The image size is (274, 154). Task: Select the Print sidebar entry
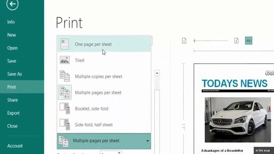coord(22,87)
